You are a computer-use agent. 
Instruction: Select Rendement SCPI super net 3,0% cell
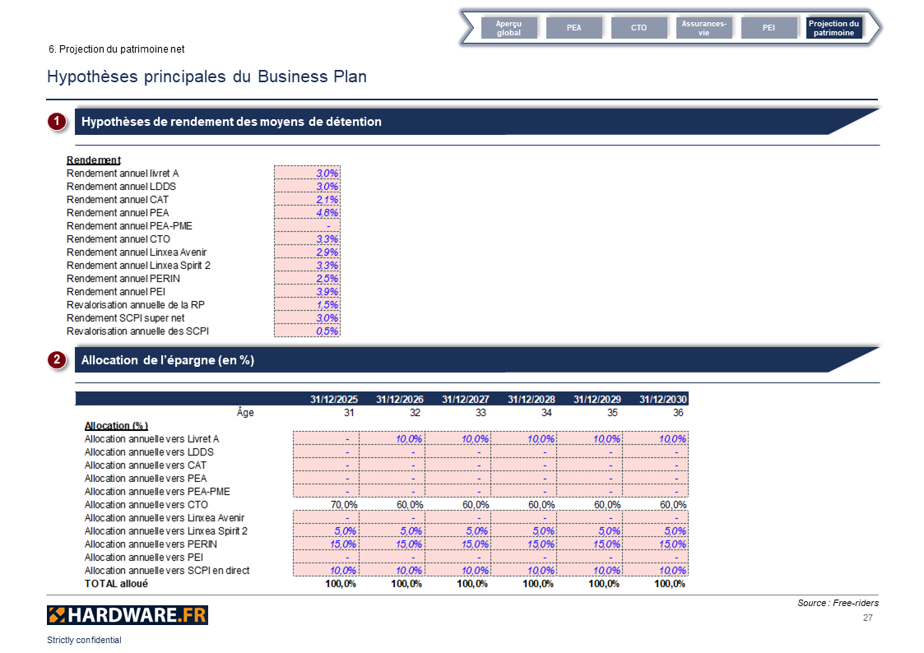coord(307,318)
